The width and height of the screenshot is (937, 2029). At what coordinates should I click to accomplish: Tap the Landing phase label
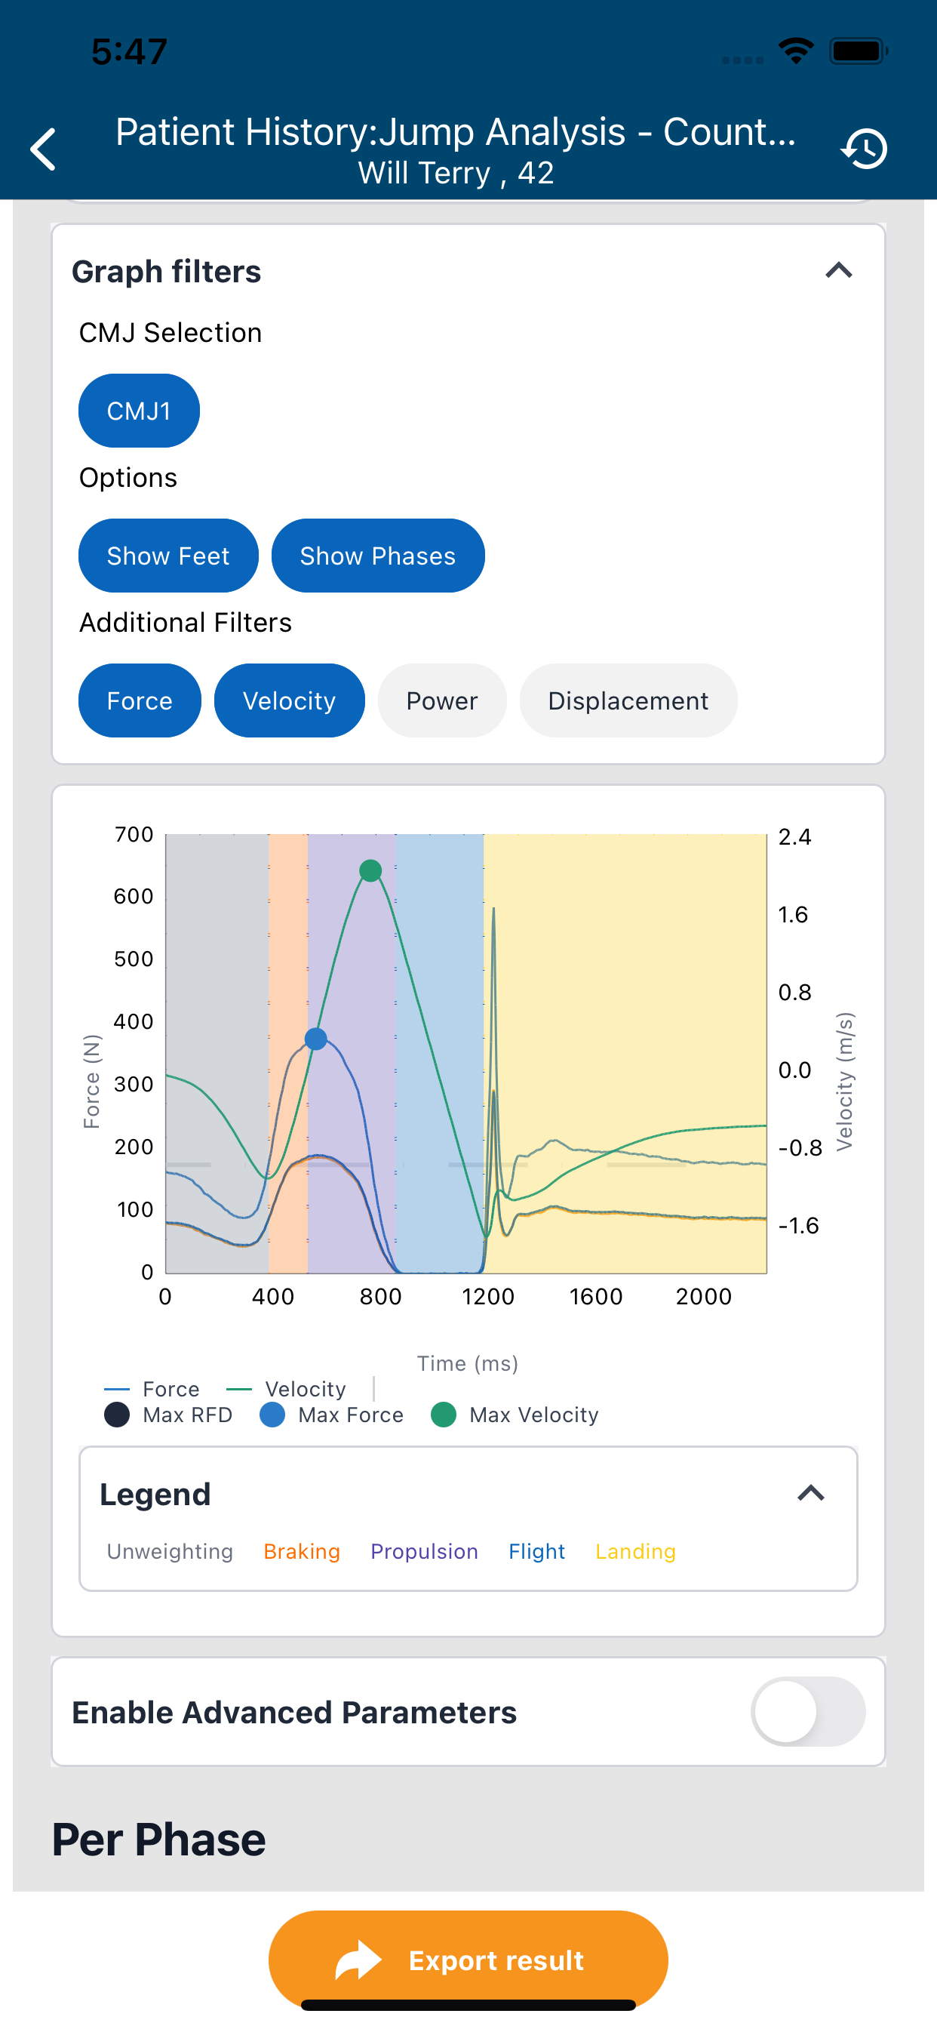[635, 1551]
